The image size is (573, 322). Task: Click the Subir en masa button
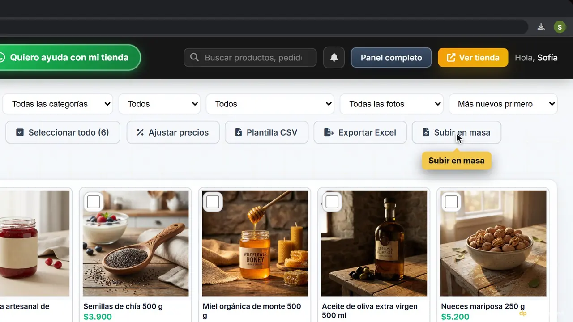pyautogui.click(x=456, y=132)
